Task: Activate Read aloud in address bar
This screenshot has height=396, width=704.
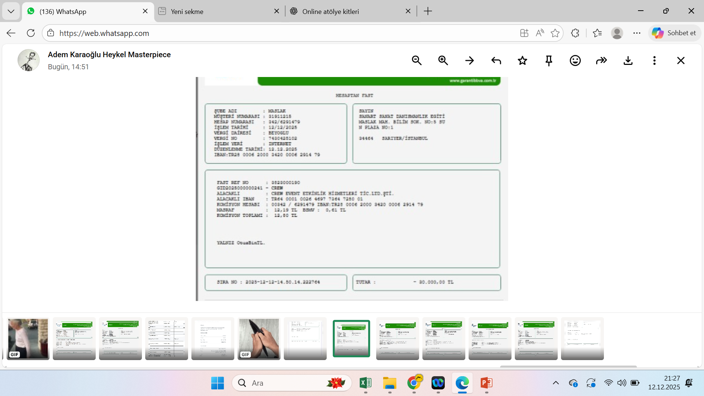Action: click(x=540, y=33)
